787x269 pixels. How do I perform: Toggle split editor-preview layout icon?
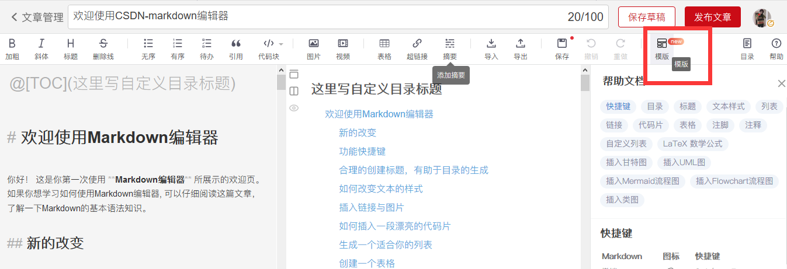(x=294, y=91)
